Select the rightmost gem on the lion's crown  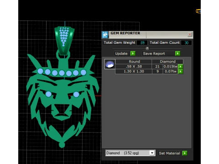[83, 72]
